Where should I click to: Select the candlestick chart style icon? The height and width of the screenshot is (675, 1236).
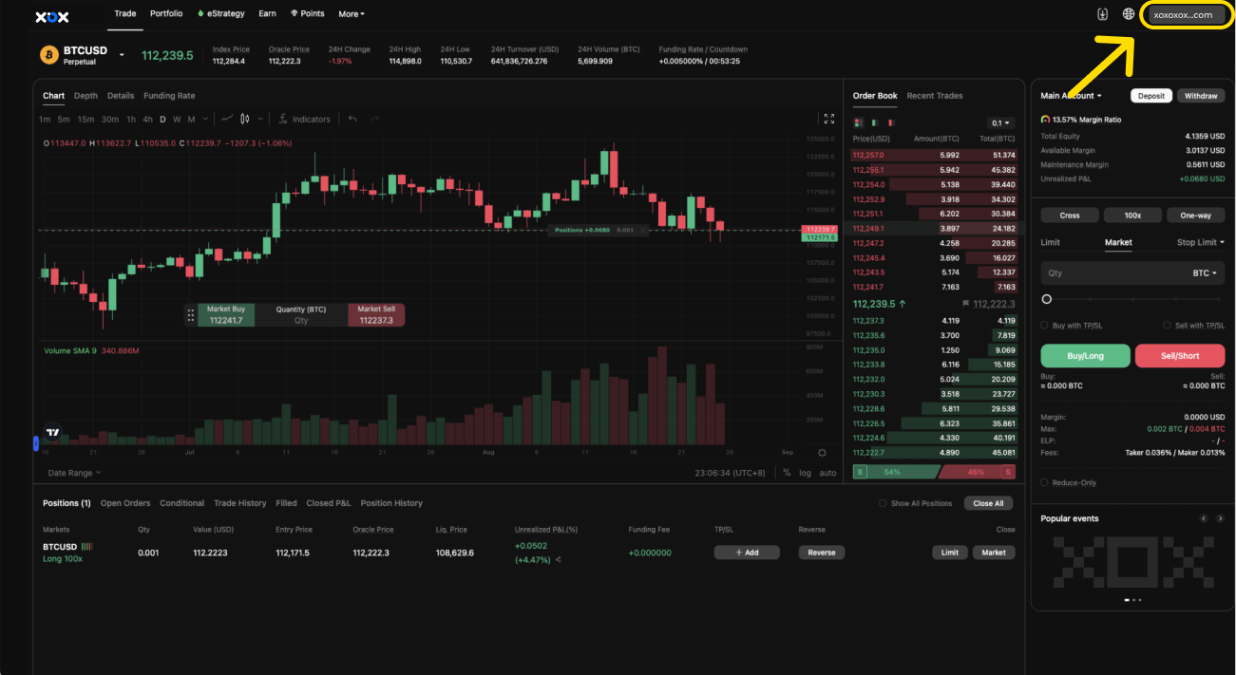[x=245, y=120]
